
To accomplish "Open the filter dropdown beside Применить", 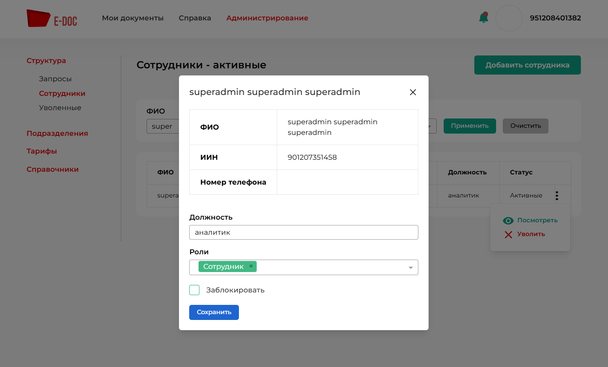I will coord(430,126).
